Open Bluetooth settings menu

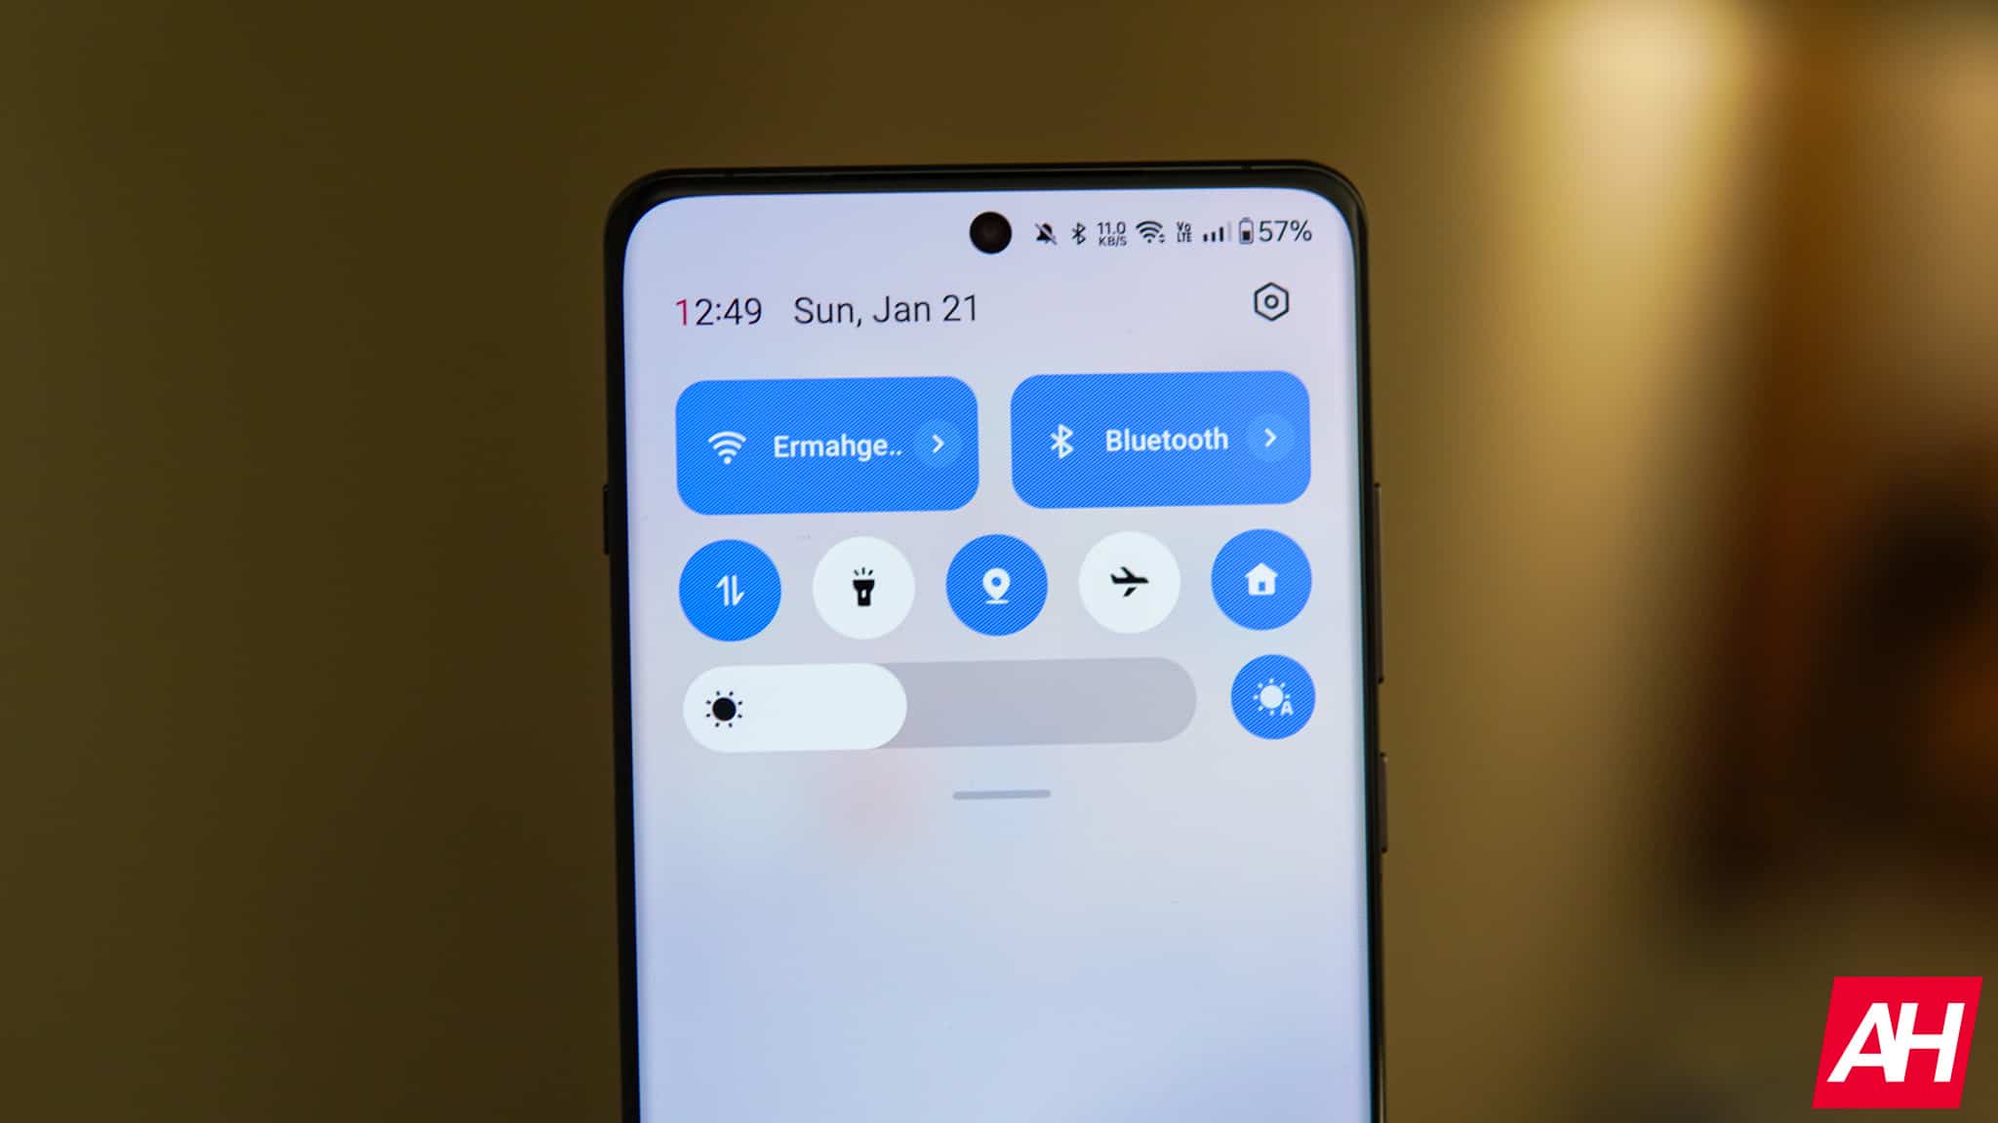pos(1269,438)
